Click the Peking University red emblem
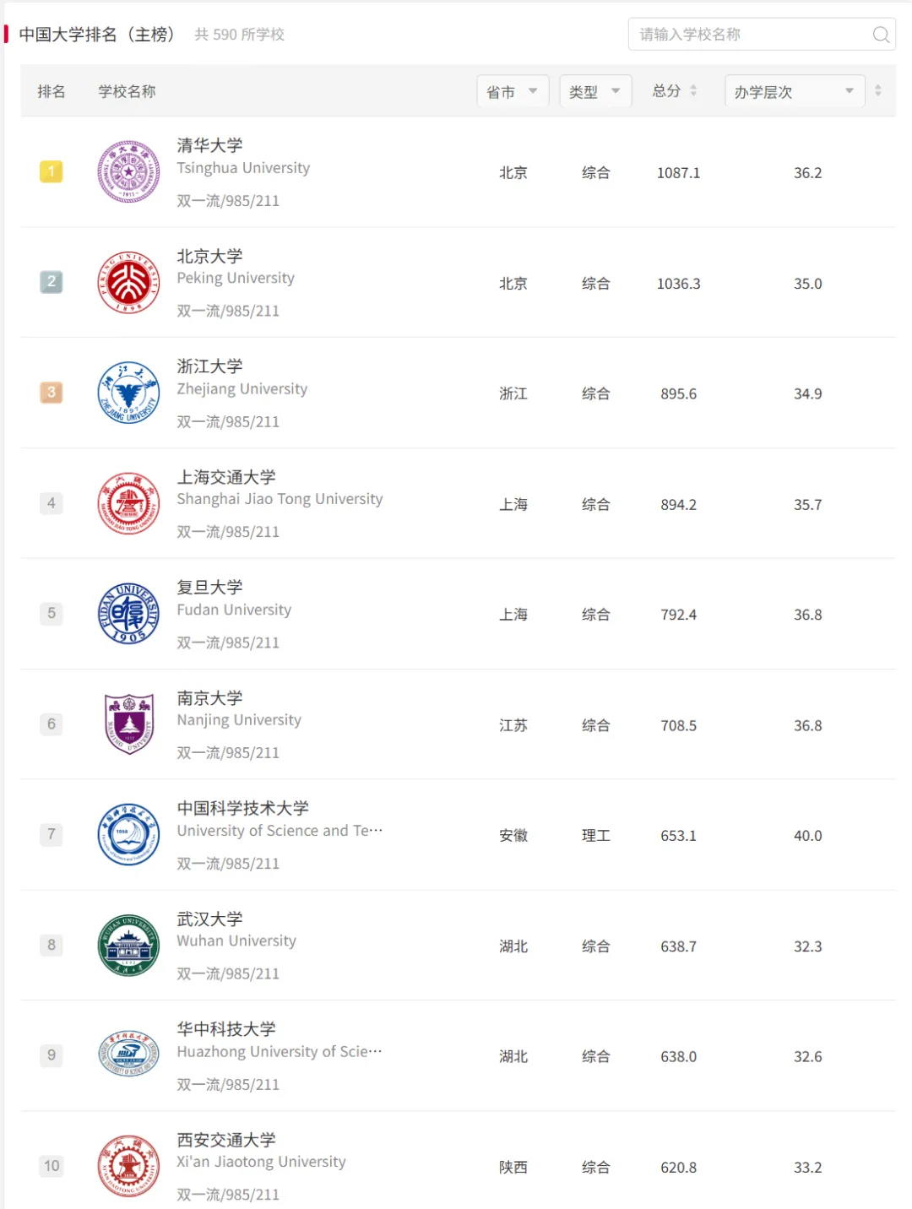912x1209 pixels. [128, 282]
